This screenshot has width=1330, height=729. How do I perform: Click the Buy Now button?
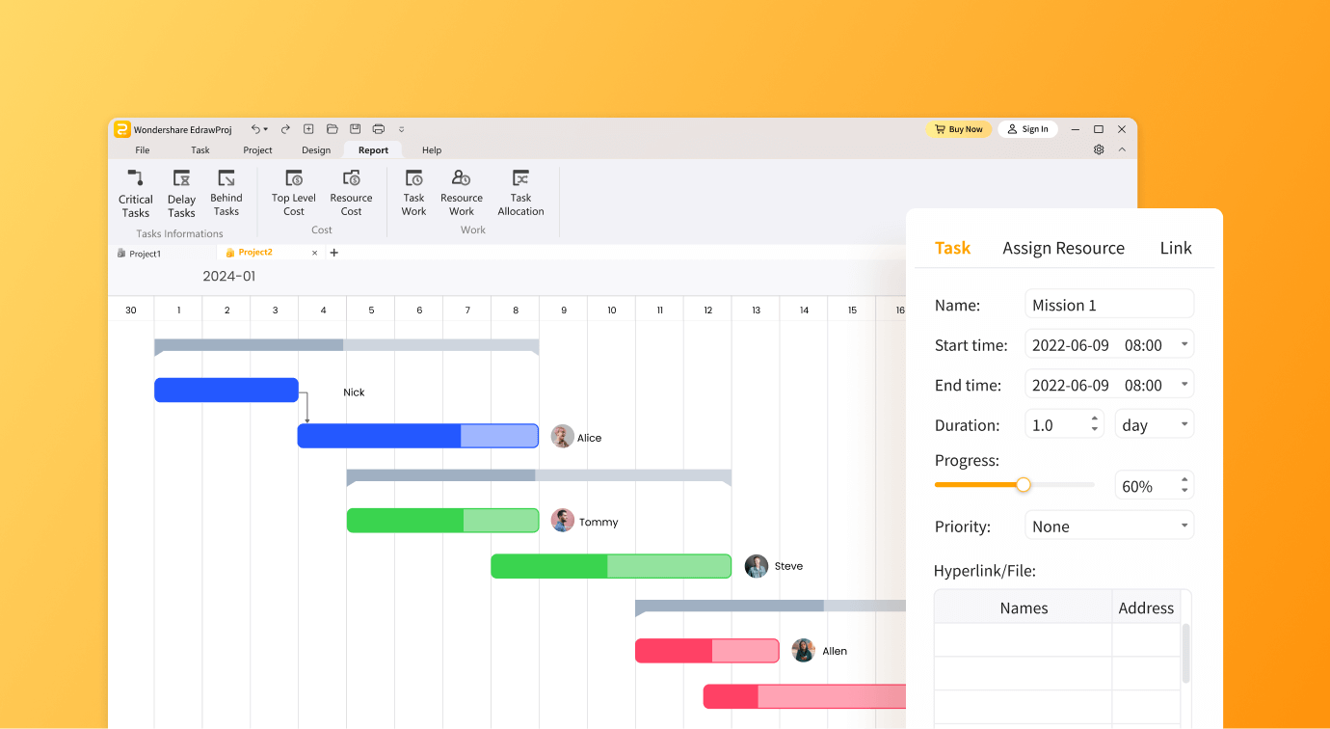point(958,129)
